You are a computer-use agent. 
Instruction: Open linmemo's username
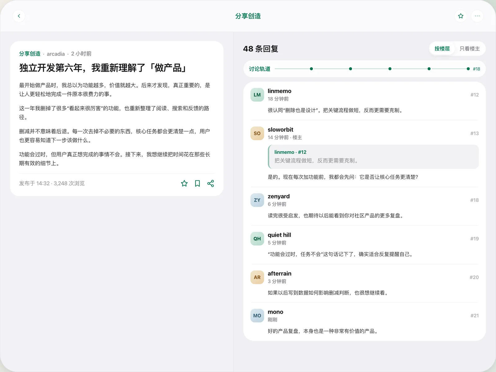279,91
